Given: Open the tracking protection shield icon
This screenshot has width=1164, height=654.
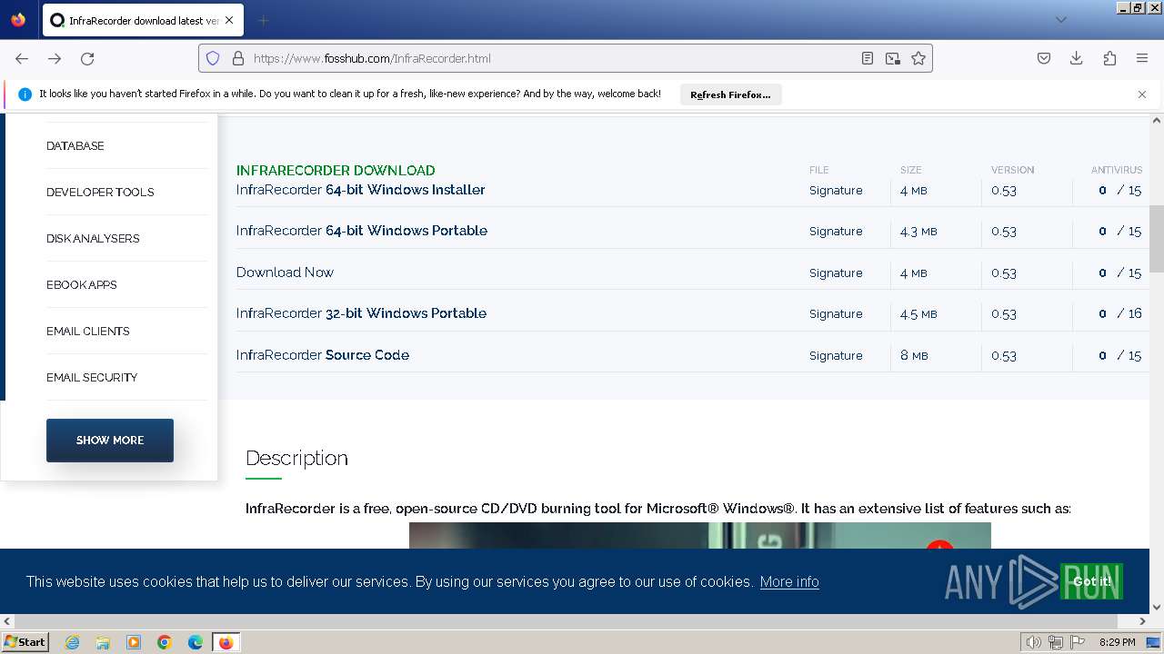Looking at the screenshot, I should pyautogui.click(x=213, y=58).
